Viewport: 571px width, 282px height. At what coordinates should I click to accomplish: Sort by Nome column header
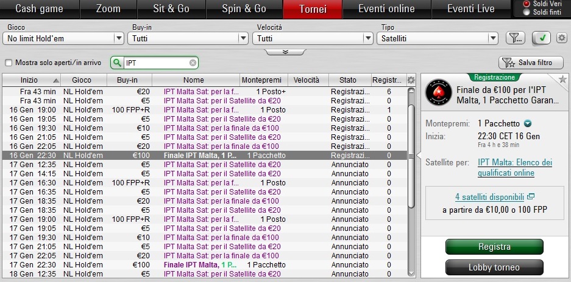tap(196, 80)
